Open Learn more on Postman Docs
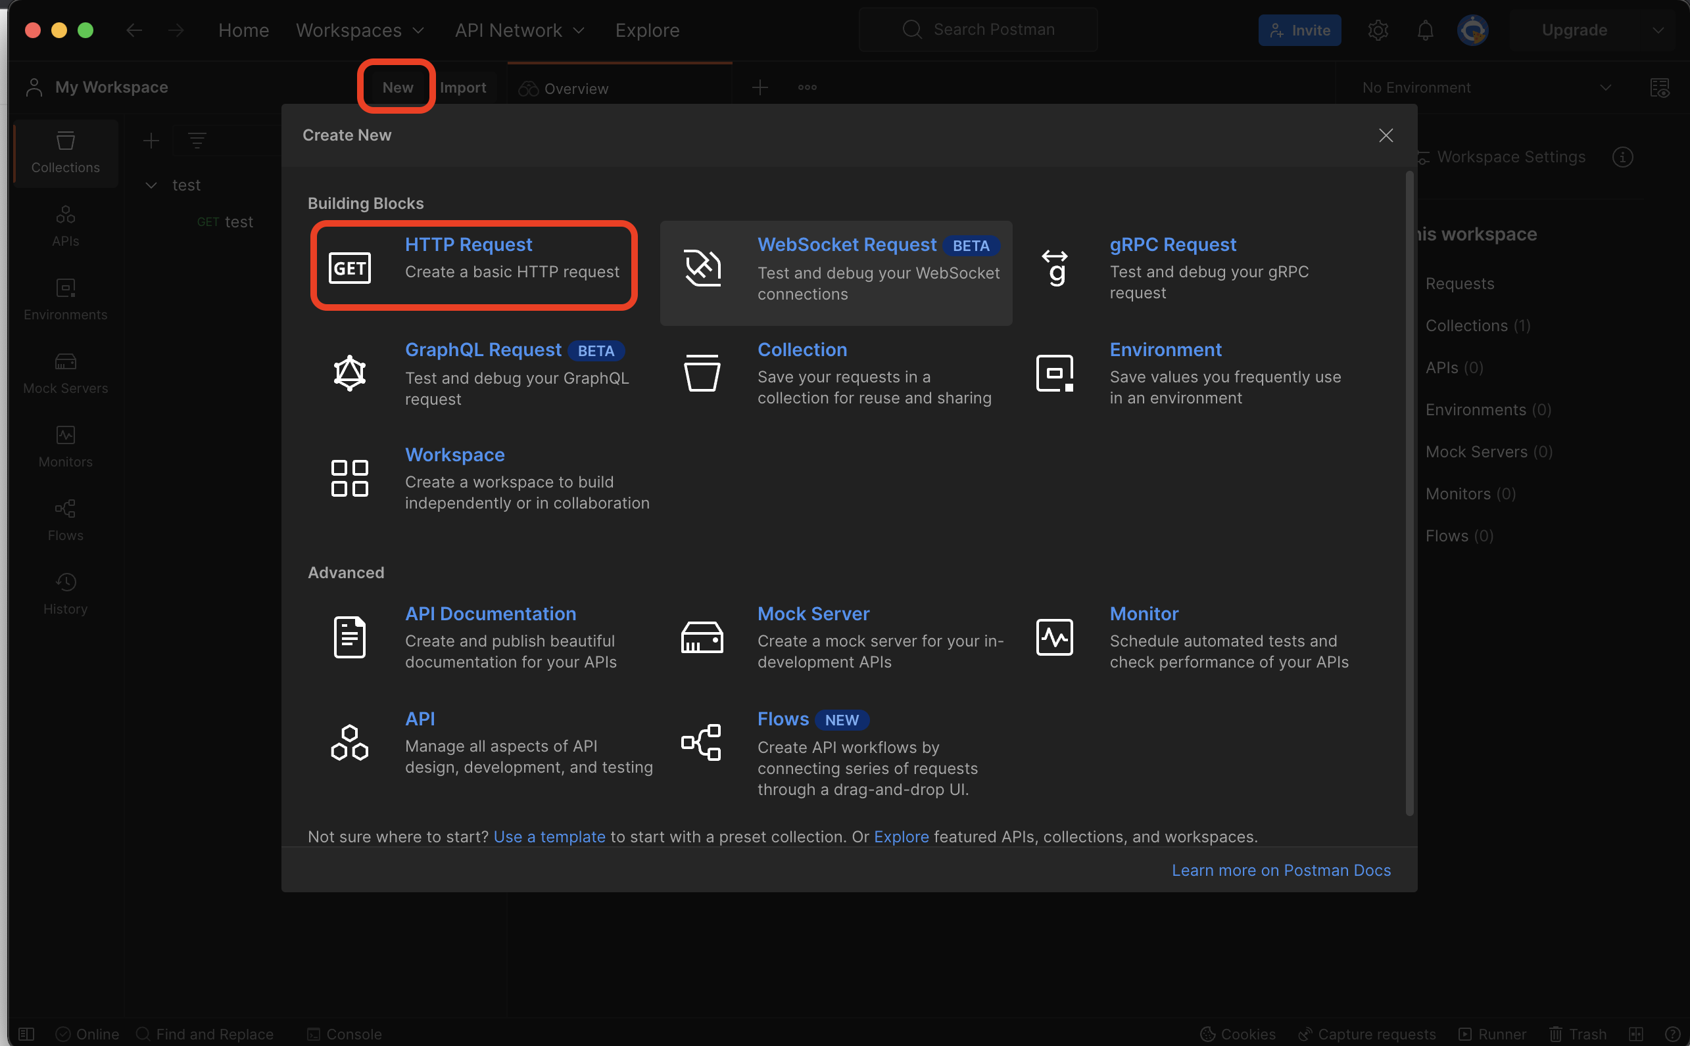 [x=1281, y=870]
